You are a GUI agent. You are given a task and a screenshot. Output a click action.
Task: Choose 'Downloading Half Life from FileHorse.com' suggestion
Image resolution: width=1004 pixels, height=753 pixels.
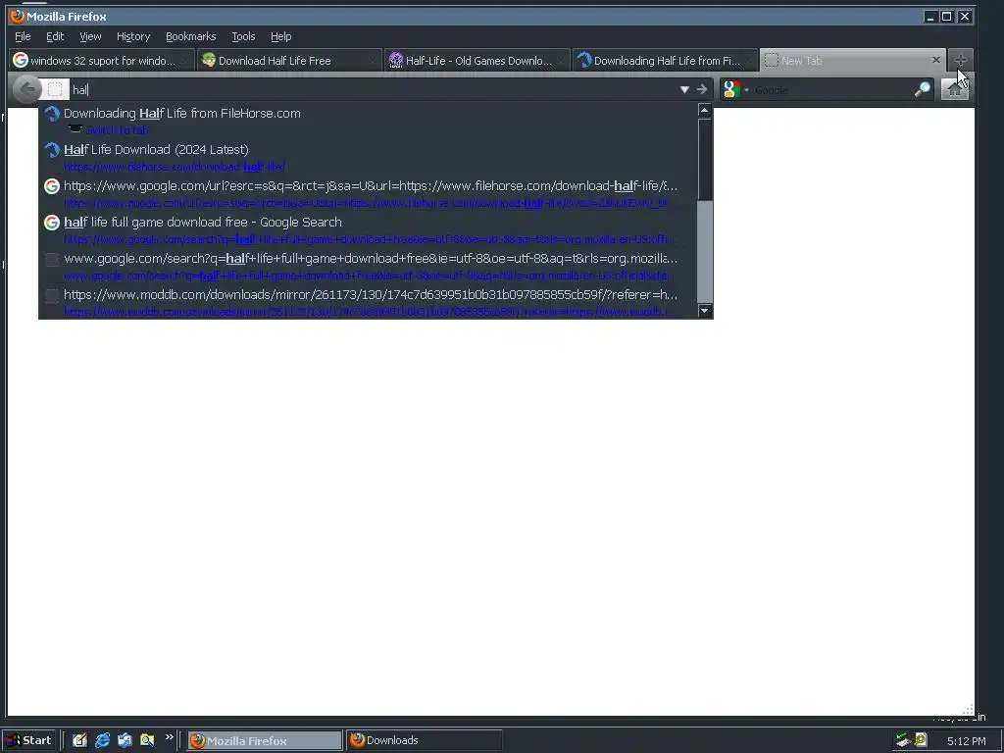(x=369, y=121)
